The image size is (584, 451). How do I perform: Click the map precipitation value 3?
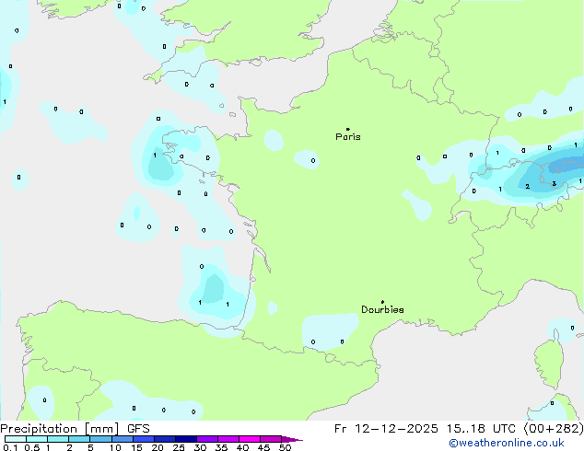point(555,184)
